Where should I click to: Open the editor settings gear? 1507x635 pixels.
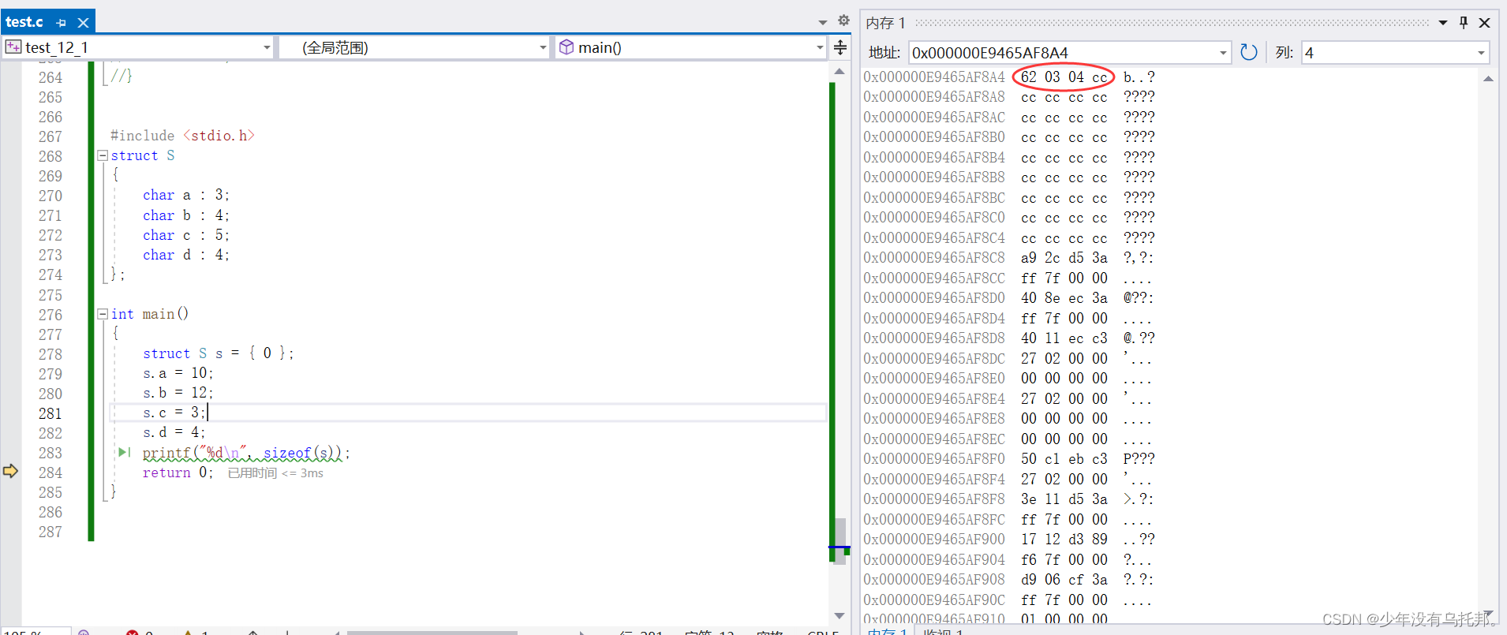click(x=843, y=21)
